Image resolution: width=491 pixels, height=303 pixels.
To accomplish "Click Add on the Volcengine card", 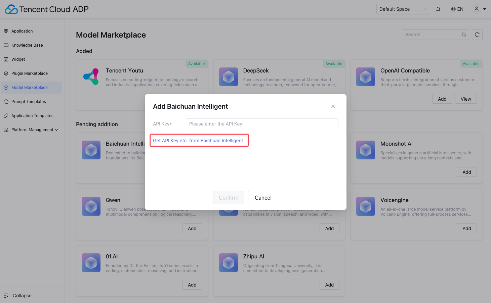I will tap(466, 229).
